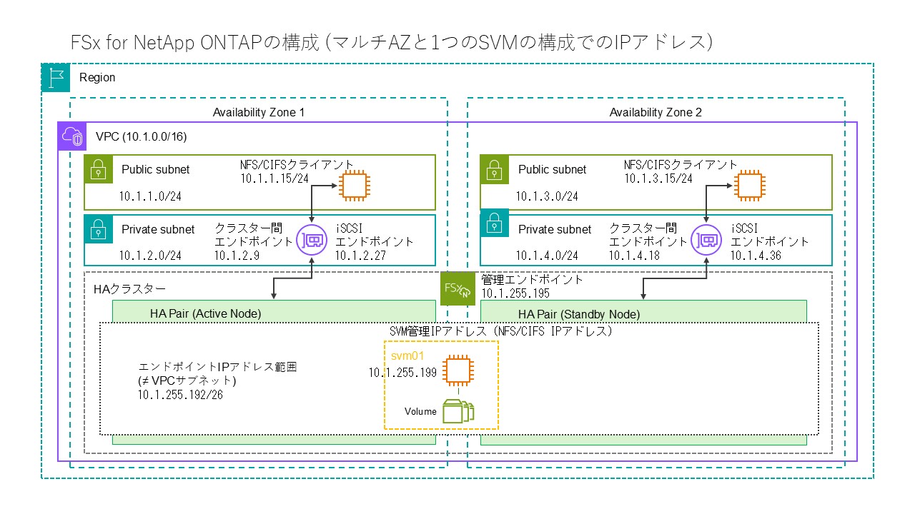Click the "Region" label
This screenshot has width=915, height=514.
point(97,77)
